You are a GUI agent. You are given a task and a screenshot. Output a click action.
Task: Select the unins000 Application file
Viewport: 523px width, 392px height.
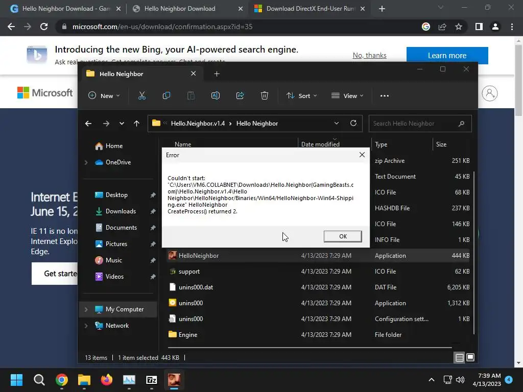click(319, 303)
